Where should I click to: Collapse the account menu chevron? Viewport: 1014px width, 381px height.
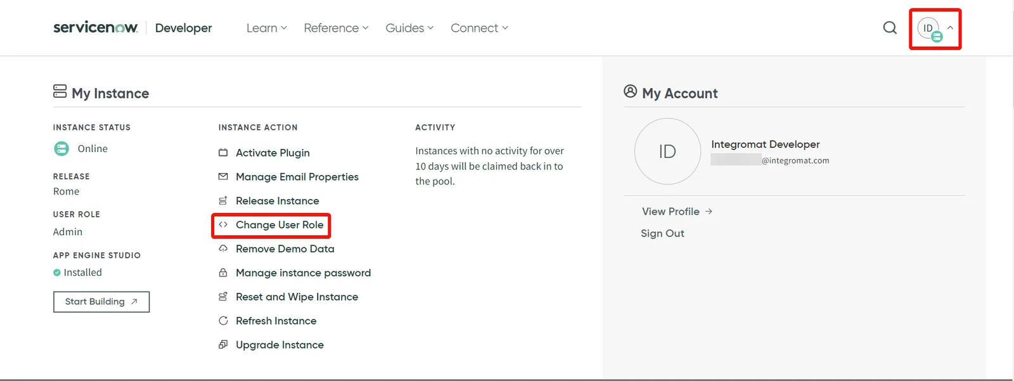(x=950, y=28)
